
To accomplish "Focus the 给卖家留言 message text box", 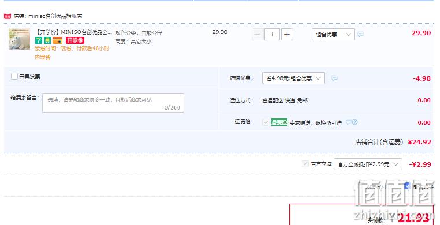I will click(113, 103).
